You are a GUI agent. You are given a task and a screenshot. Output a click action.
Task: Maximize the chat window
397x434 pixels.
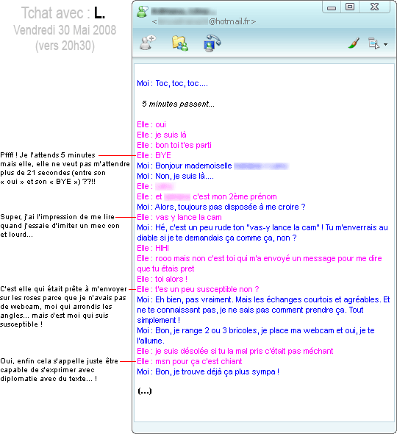coord(350,7)
